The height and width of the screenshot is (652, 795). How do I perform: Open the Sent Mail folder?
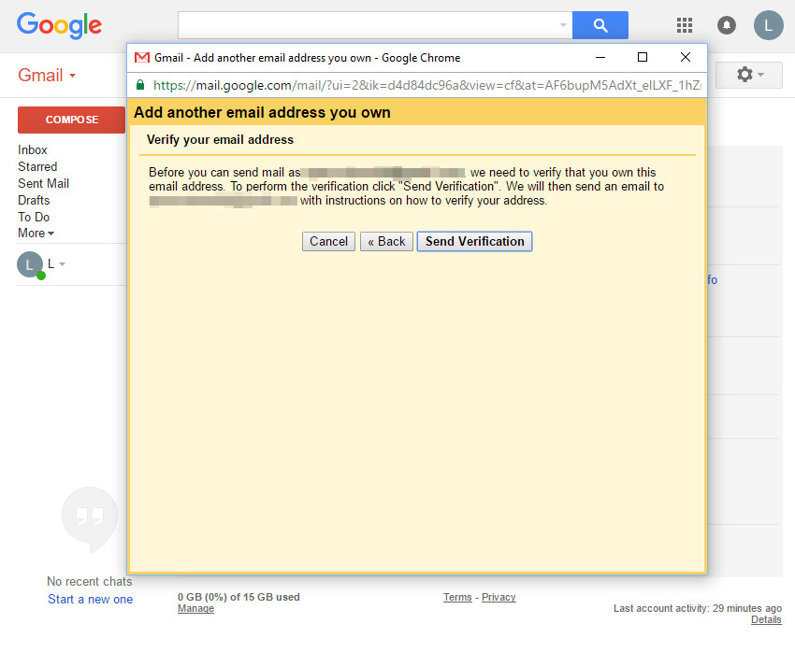(x=44, y=183)
